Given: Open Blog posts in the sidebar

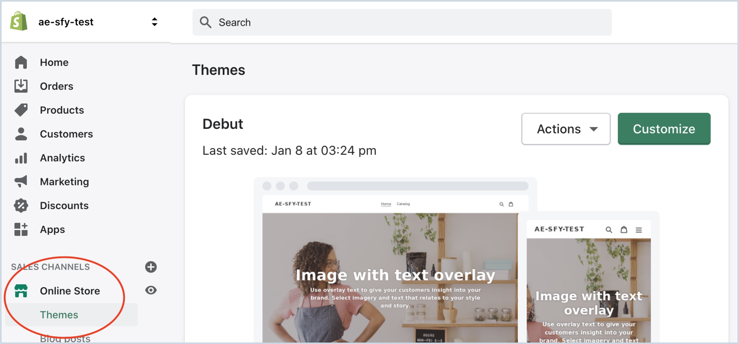Looking at the screenshot, I should 65,339.
